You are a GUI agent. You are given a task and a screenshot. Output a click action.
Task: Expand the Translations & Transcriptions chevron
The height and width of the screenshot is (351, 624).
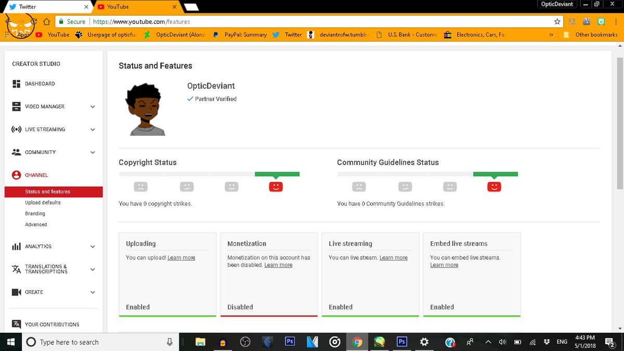(x=93, y=269)
